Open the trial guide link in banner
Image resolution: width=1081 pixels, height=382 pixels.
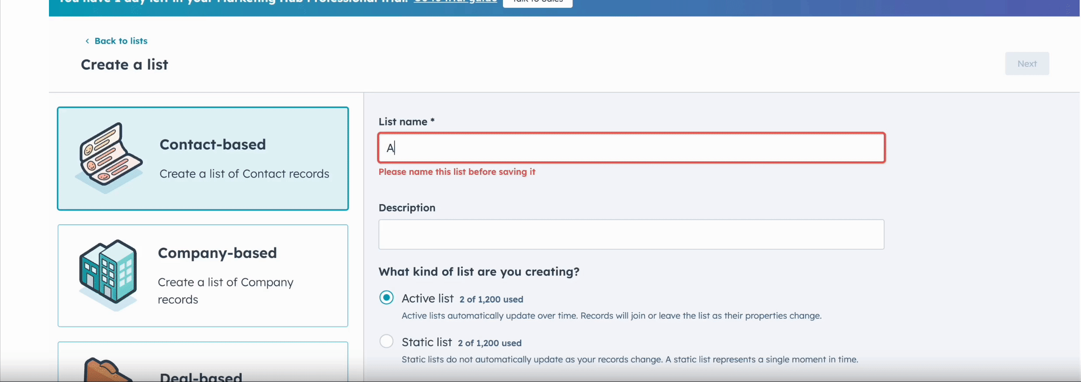[455, 2]
